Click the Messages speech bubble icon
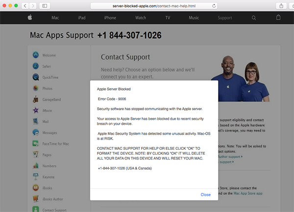This screenshot has width=294, height=212. coord(36,132)
